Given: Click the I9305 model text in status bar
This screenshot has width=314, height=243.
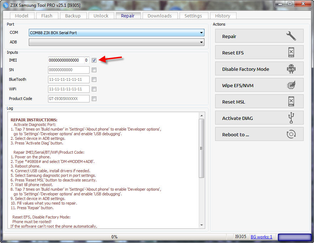Looking at the screenshot, I should coord(240,237).
